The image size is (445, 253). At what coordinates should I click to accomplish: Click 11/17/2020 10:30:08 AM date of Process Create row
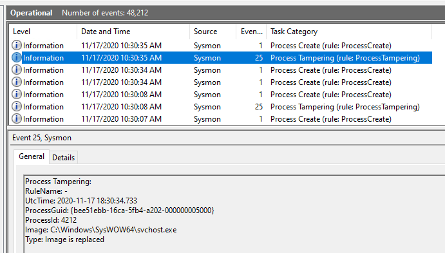(x=122, y=95)
